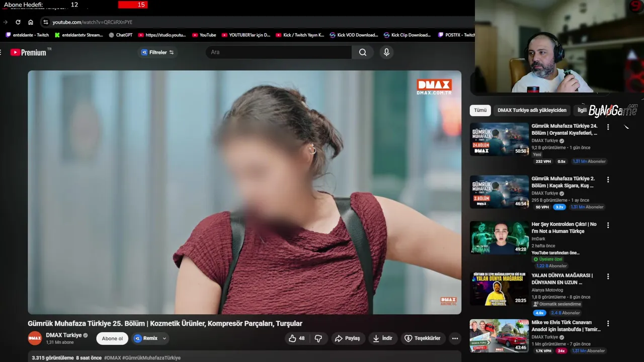This screenshot has height=362, width=644.
Task: Open menu for Mike ve Elvis video
Action: [x=608, y=323]
